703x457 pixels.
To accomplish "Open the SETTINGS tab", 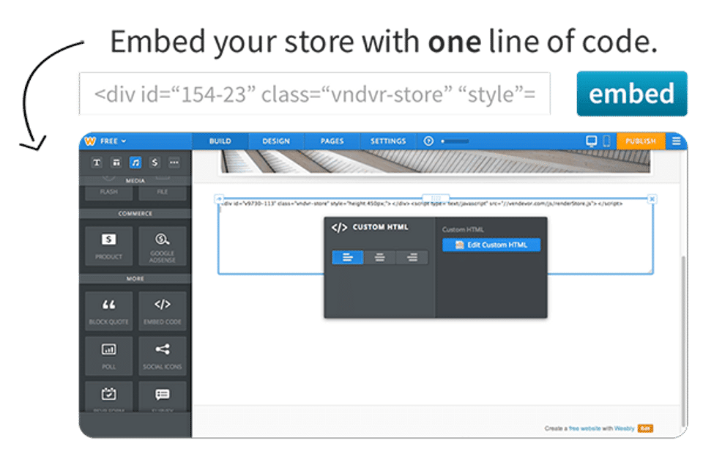I will pos(388,141).
